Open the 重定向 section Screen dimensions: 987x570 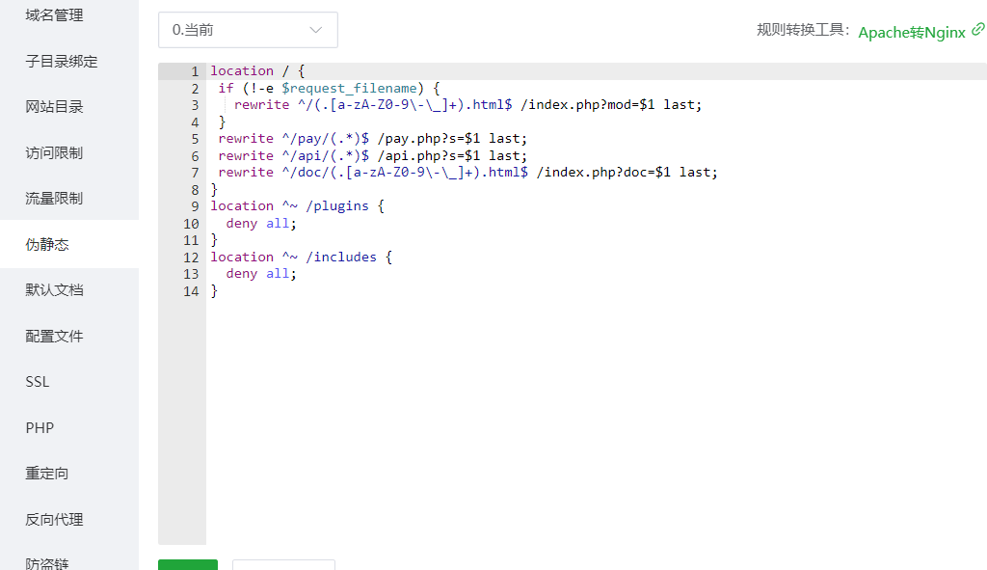click(x=47, y=474)
